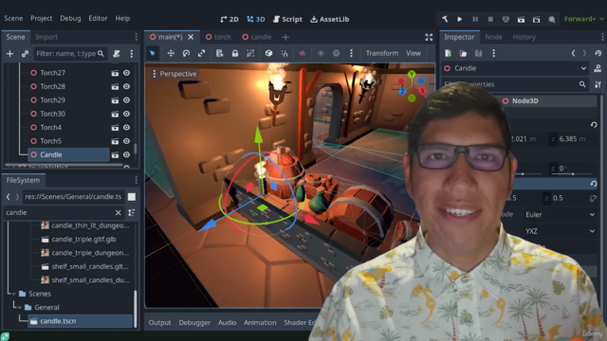Viewport: 607px width, 341px height.
Task: Toggle visibility of Torch28
Action: tap(126, 86)
